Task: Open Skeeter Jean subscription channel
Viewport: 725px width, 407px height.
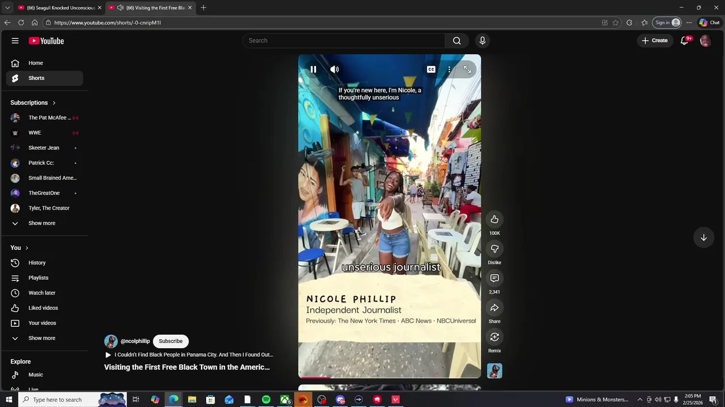Action: [x=45, y=148]
